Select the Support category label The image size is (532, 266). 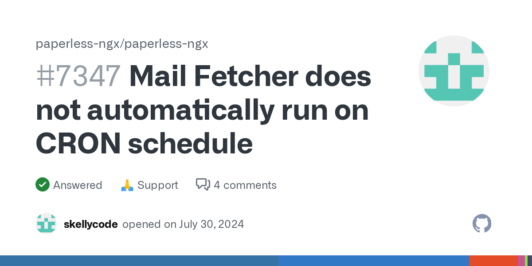pyautogui.click(x=158, y=185)
